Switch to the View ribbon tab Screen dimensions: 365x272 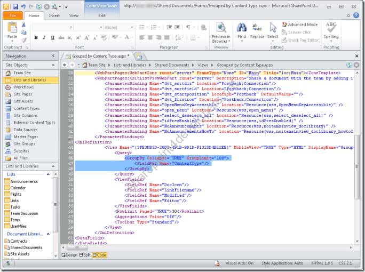coord(74,15)
